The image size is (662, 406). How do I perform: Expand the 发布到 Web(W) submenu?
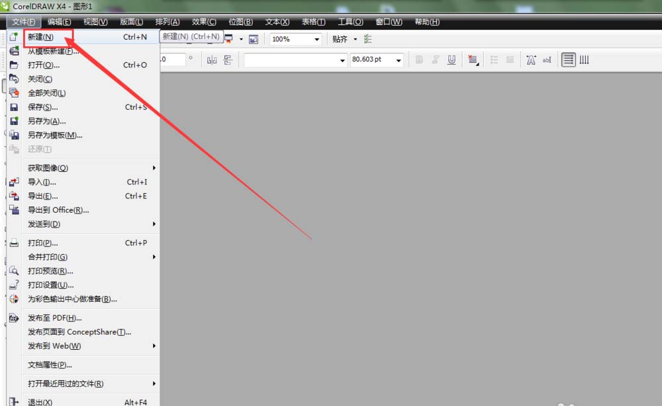[85, 346]
